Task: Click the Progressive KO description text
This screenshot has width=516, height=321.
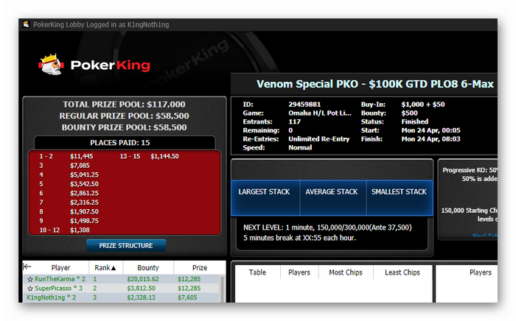Action: tap(470, 174)
